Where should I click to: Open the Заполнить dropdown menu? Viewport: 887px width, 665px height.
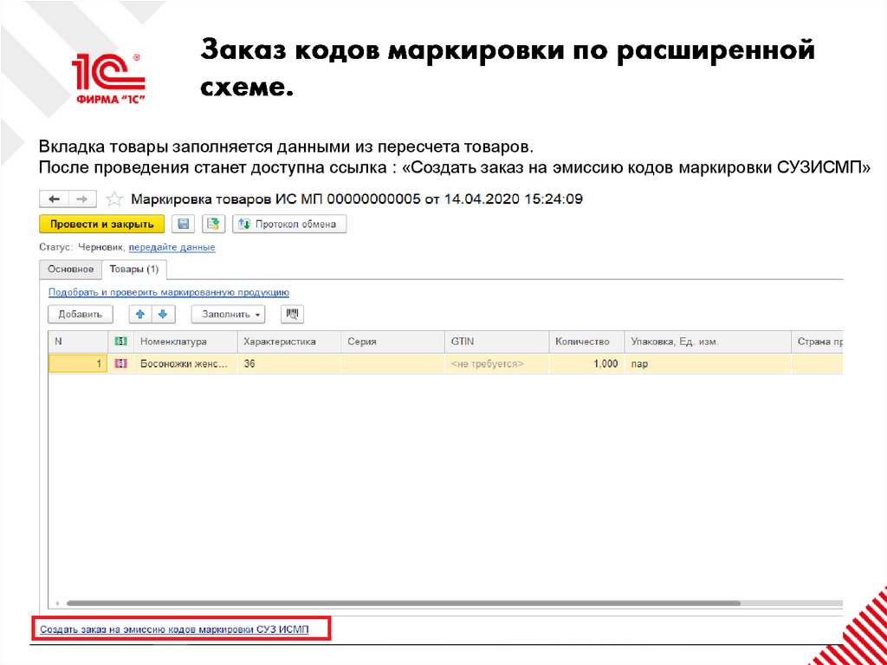(x=232, y=314)
